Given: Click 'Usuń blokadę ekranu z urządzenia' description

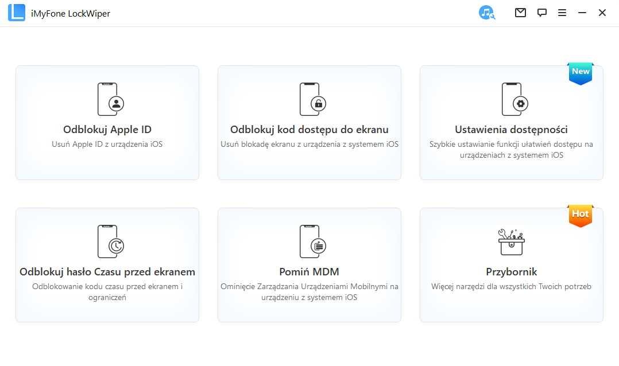Looking at the screenshot, I should coord(309,145).
